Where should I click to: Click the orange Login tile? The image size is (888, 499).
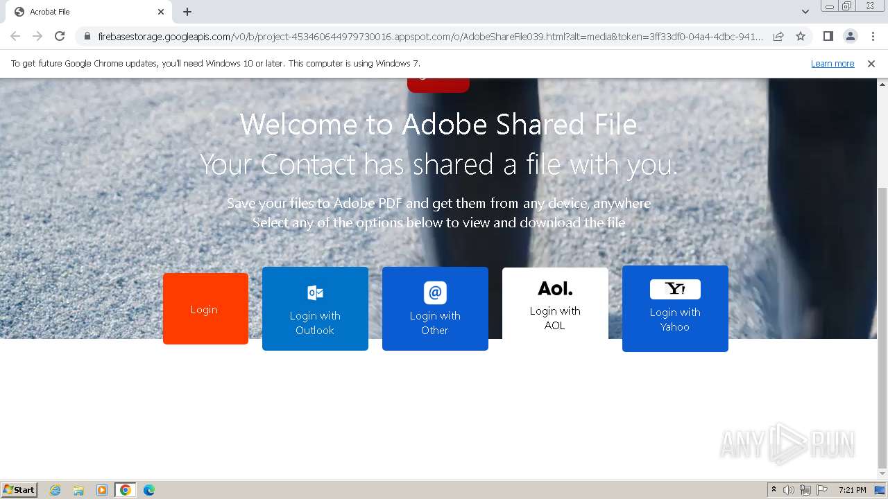tap(205, 308)
